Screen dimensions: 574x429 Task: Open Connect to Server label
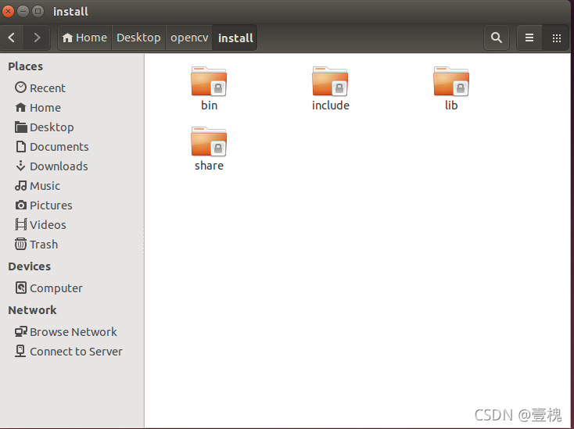point(76,352)
